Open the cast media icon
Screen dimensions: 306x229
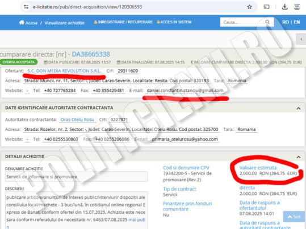pos(266,7)
